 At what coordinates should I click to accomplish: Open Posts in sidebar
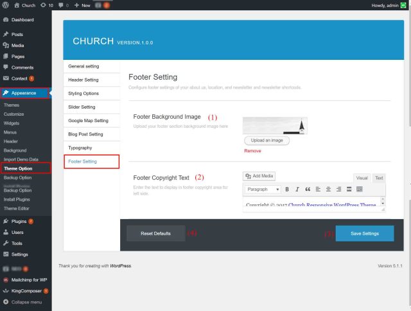[26, 34]
